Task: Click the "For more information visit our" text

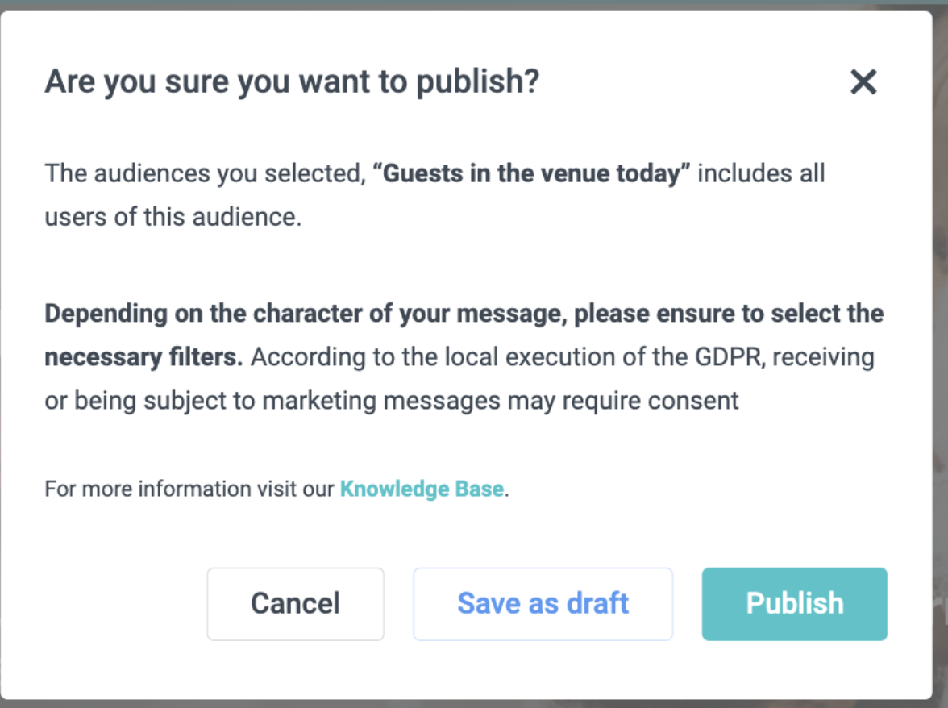Action: pos(189,489)
